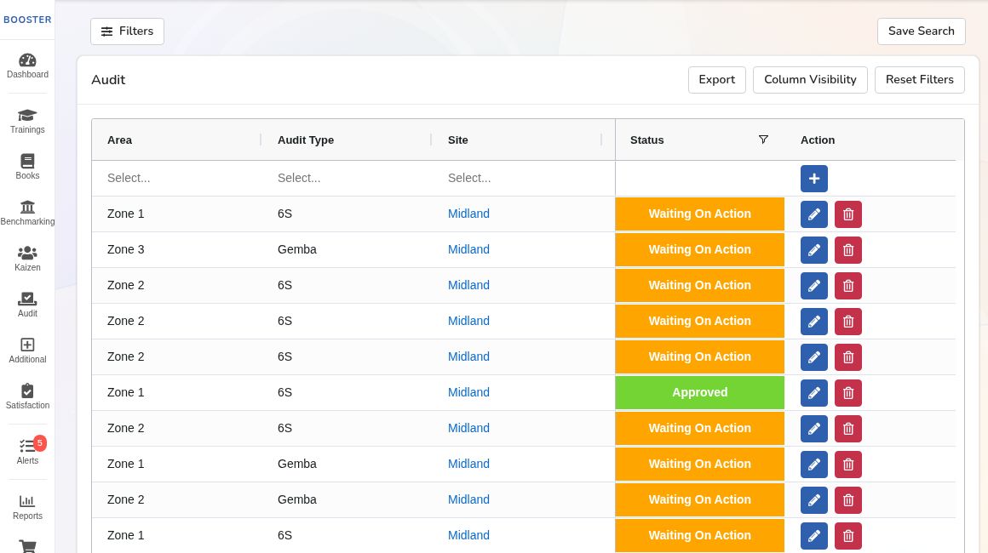Open the Filters panel
Screen dimensions: 988x553
point(127,31)
